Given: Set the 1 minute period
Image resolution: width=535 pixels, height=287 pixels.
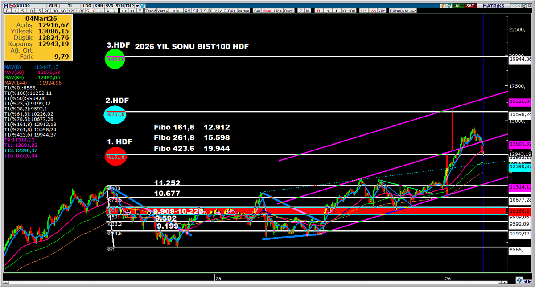Looking at the screenshot, I should point(15,11).
